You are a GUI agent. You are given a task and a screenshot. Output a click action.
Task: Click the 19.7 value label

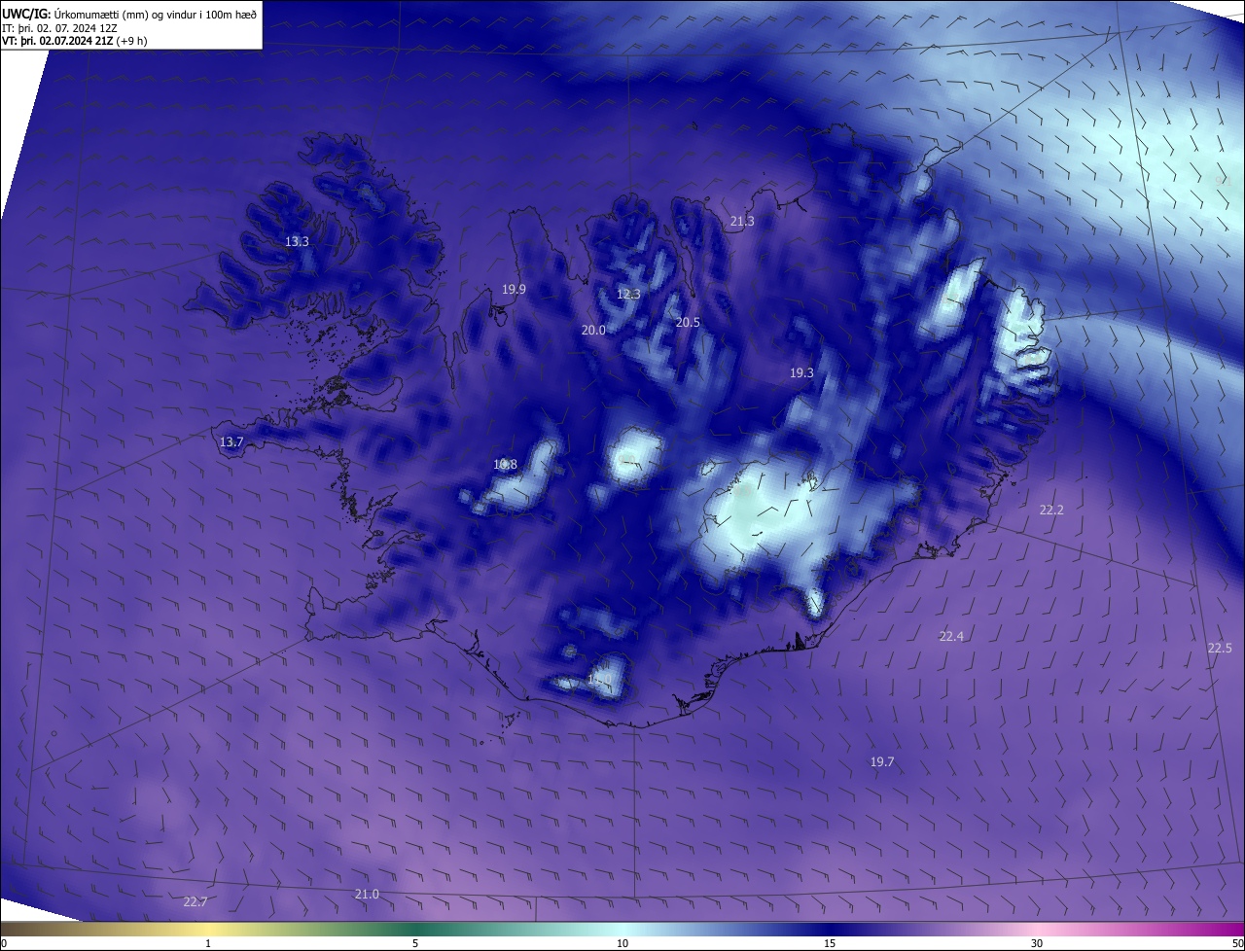click(x=882, y=761)
